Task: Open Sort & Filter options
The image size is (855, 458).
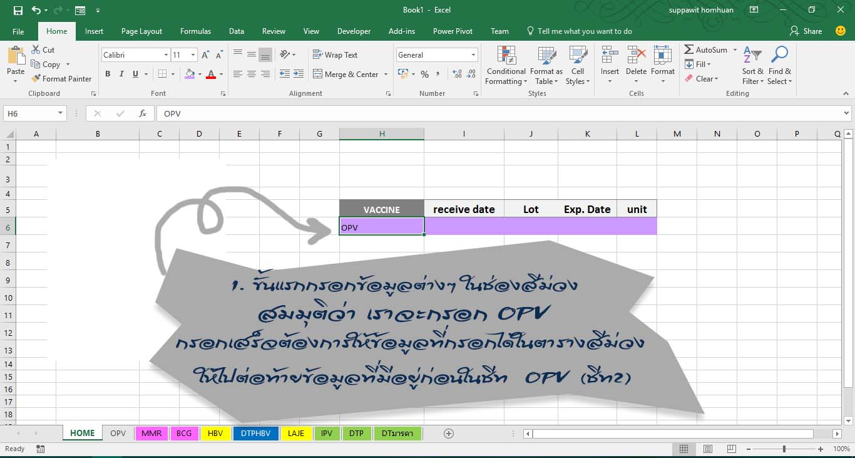Action: 753,66
